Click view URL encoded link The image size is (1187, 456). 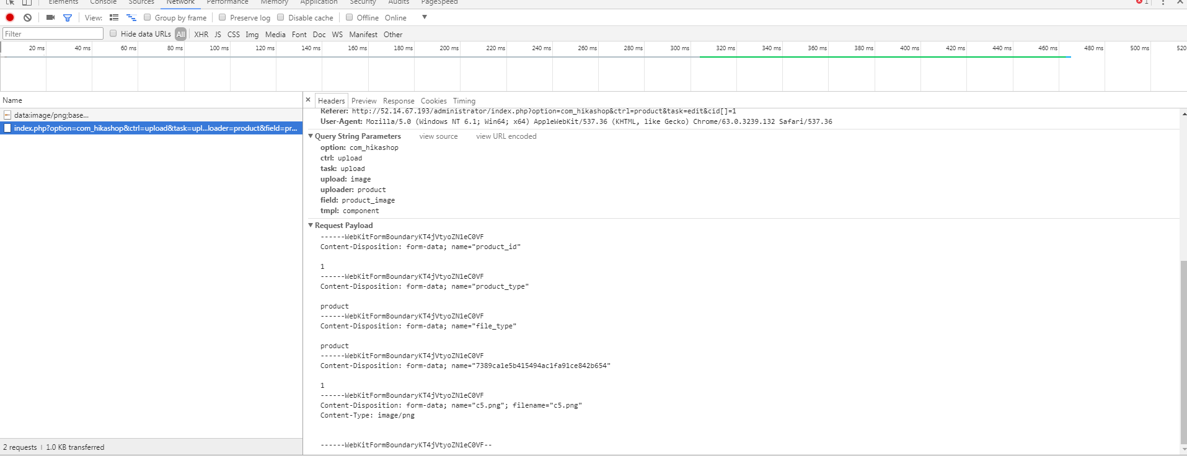[x=506, y=136]
